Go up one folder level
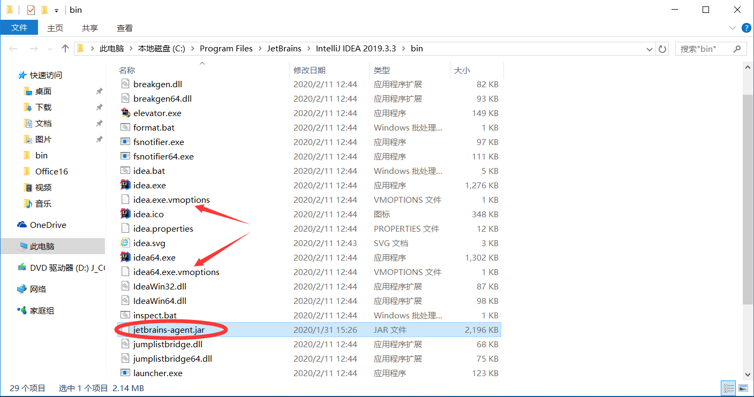 tap(65, 49)
